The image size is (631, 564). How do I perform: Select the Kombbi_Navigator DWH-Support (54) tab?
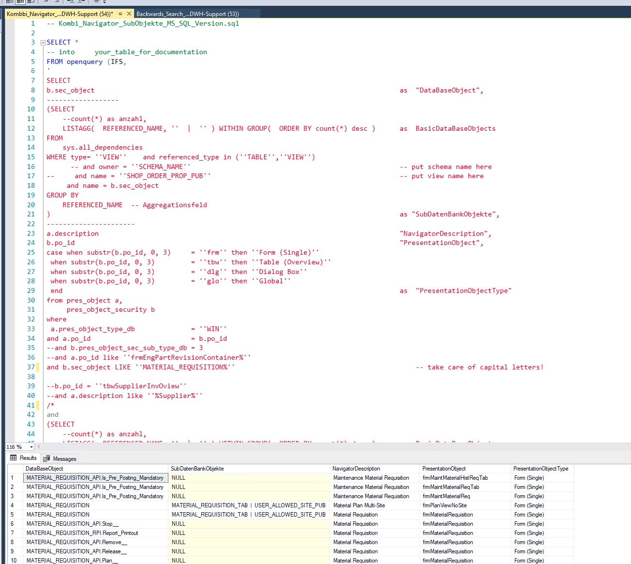coord(60,14)
